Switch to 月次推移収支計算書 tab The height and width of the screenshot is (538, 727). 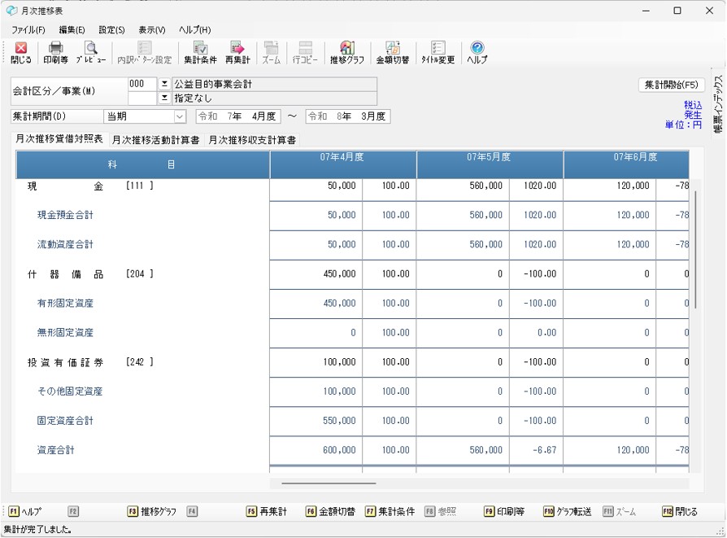point(252,140)
